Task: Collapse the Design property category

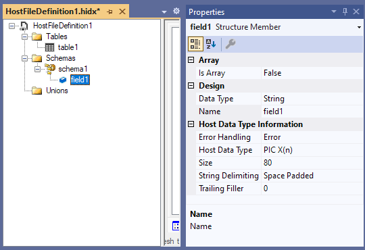Action: [191, 86]
